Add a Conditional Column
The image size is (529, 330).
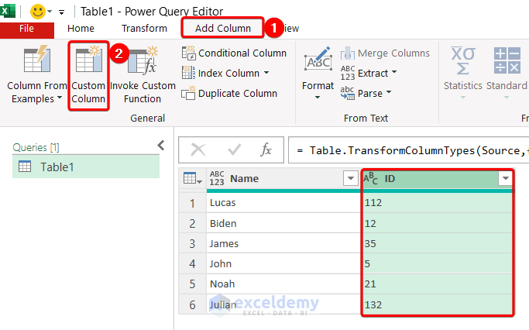coord(235,53)
